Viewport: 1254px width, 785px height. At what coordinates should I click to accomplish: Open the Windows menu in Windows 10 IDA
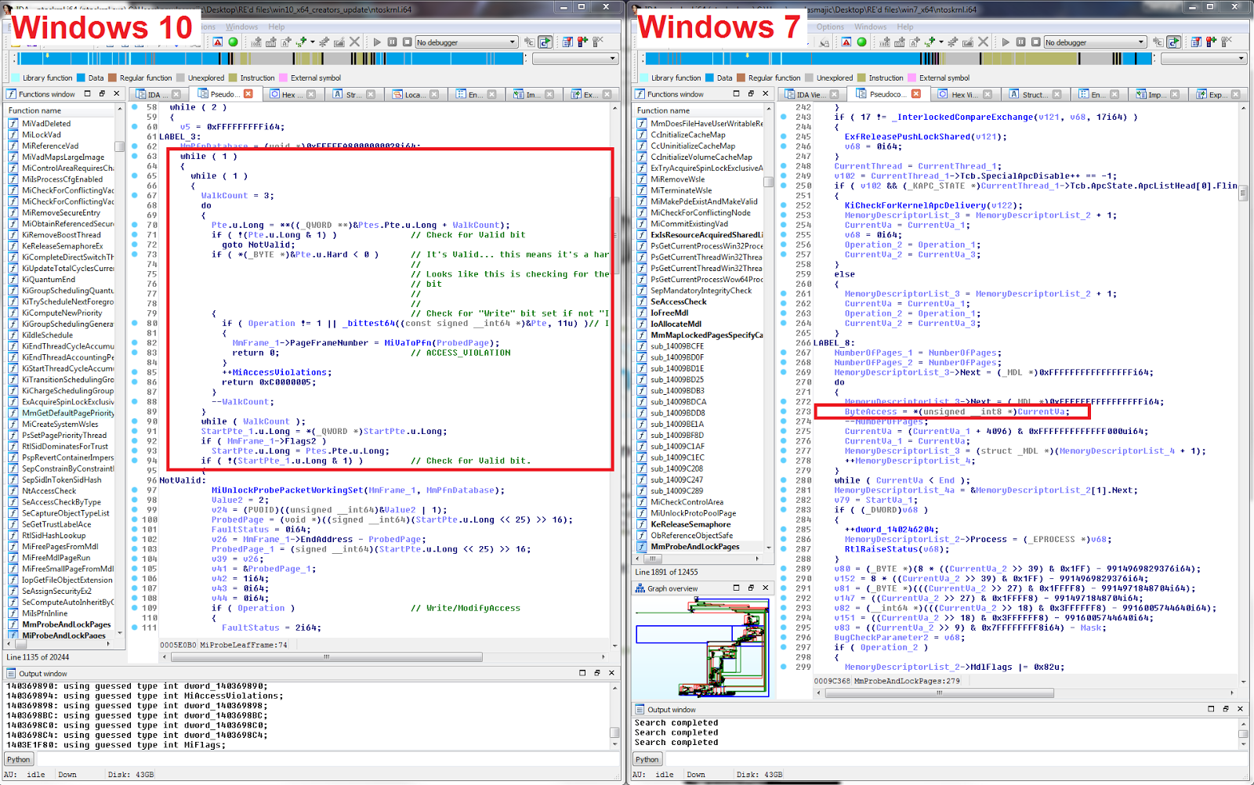241,27
